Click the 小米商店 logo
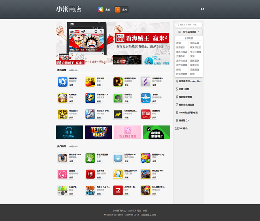Viewport: 260px width, 221px height. tap(69, 9)
